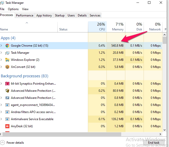Expand the Task Manager process row

click(1, 53)
